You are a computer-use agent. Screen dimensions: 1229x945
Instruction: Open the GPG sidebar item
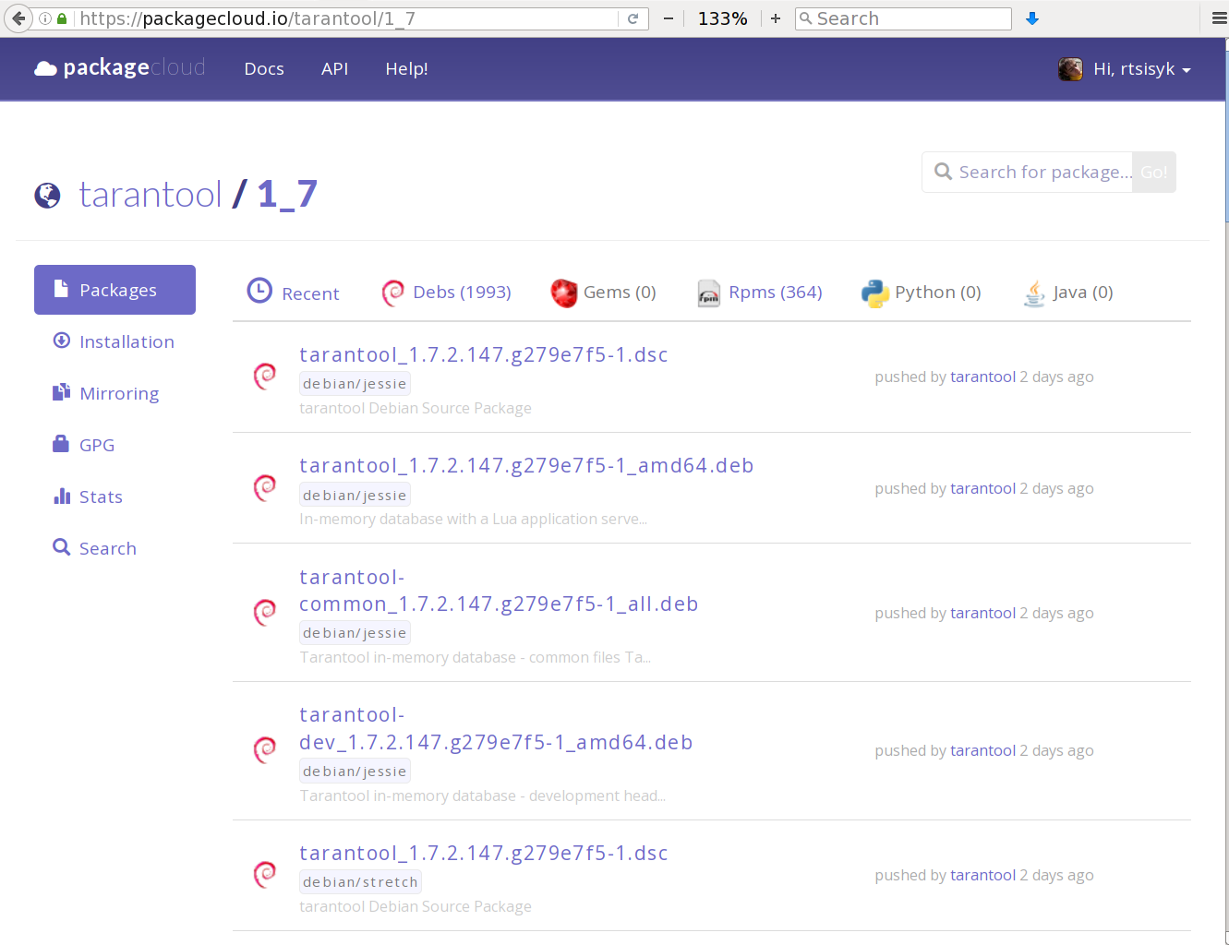coord(114,445)
